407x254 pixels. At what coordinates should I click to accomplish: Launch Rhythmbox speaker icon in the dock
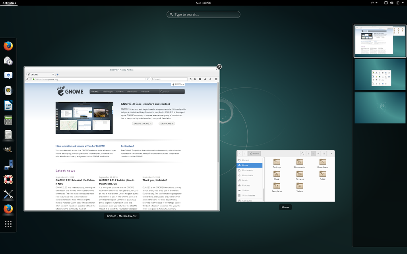coord(8,90)
